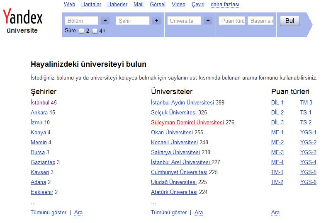Image resolution: width=326 pixels, height=223 pixels.
Task: Click the Yandex üniversite logo
Action: click(22, 21)
